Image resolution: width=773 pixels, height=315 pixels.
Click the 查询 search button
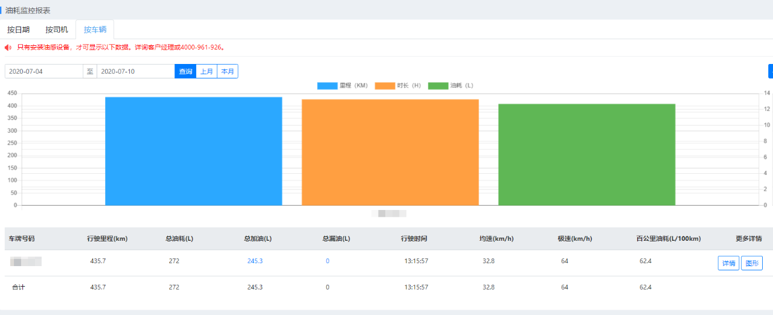pyautogui.click(x=185, y=71)
